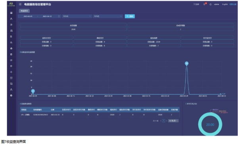
Task: Click the clock icon beside admin
Action: tap(210, 4)
